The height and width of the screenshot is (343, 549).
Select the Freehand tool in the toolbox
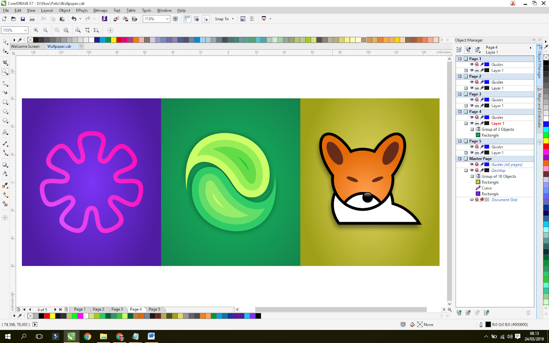(x=5, y=83)
